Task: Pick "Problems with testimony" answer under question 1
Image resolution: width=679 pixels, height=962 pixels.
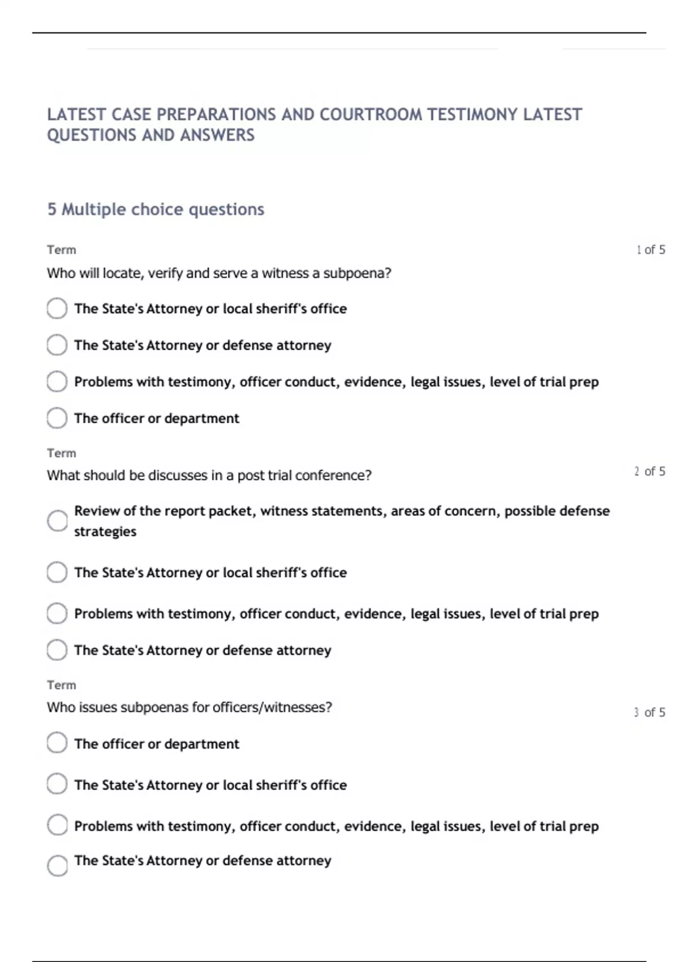Action: click(57, 382)
